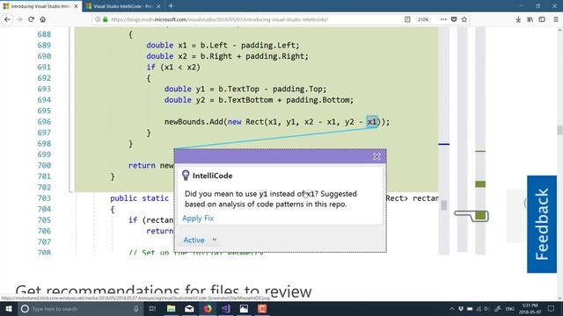
Task: Click Firefox icon in taskbar
Action: point(208,308)
